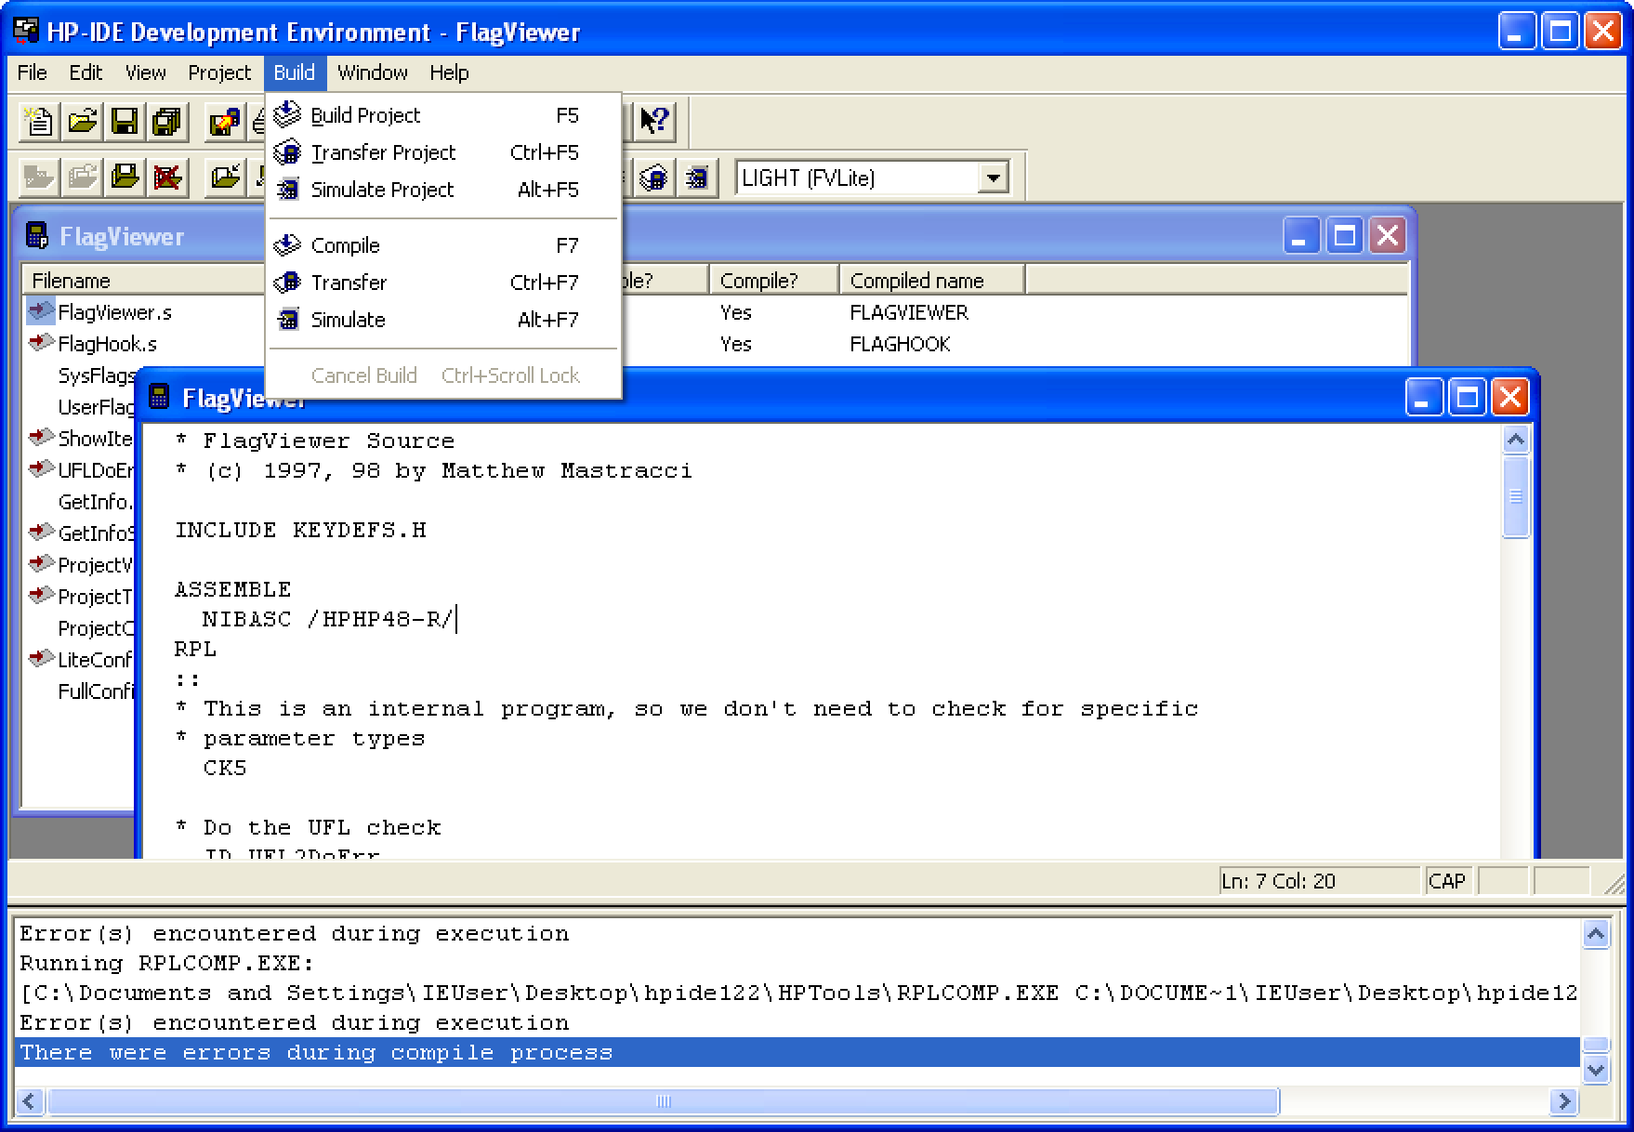The width and height of the screenshot is (1634, 1132).
Task: Click the calculator with wand toolbar icon
Action: click(x=225, y=122)
